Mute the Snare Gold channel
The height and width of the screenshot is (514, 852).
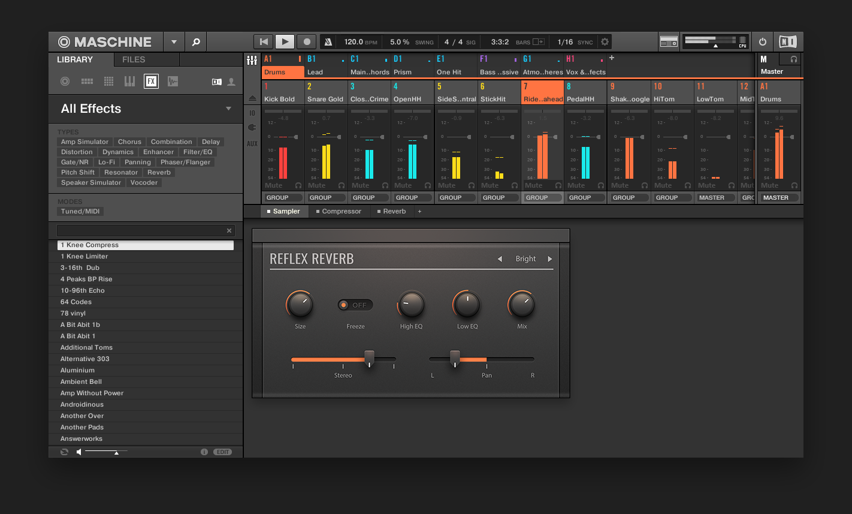pyautogui.click(x=316, y=186)
